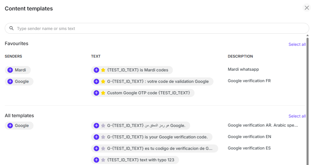The height and width of the screenshot is (165, 315).
Task: Select all under All templates
Action: tap(297, 116)
